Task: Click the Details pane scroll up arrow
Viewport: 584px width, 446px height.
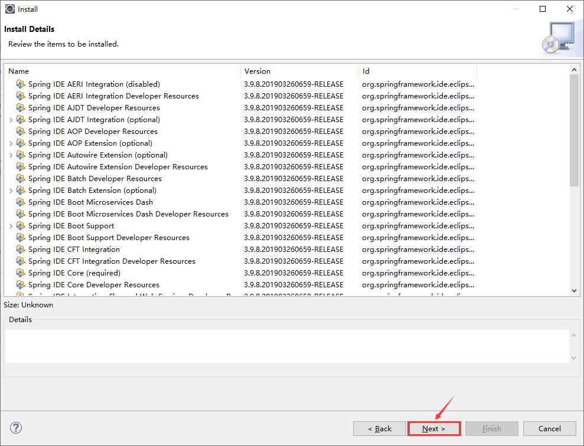Action: [573, 335]
